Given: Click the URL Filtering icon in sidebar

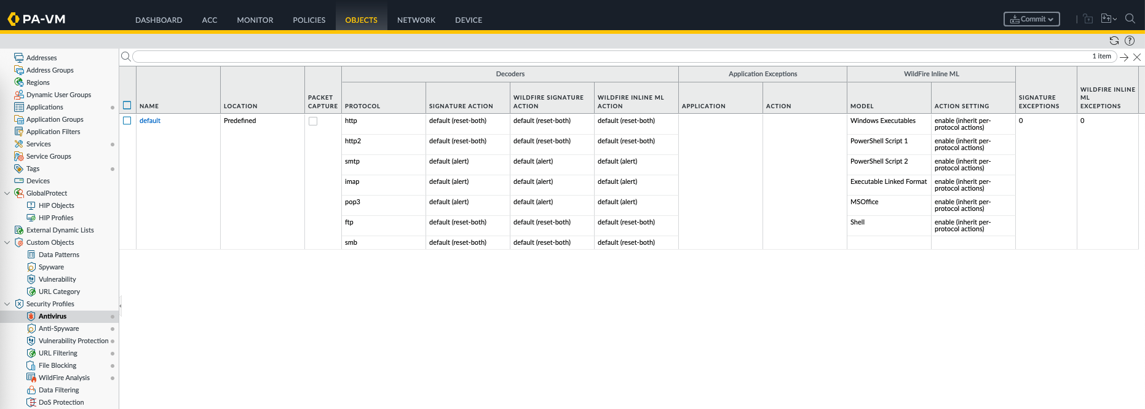Looking at the screenshot, I should pyautogui.click(x=31, y=353).
